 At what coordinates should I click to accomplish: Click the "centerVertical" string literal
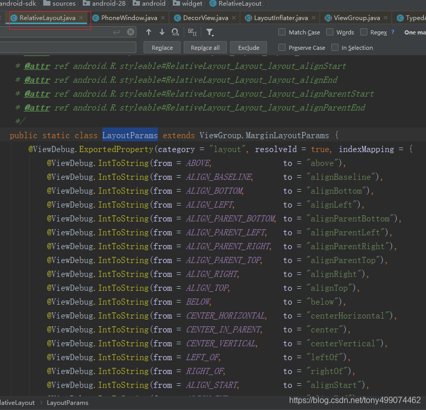[343, 343]
